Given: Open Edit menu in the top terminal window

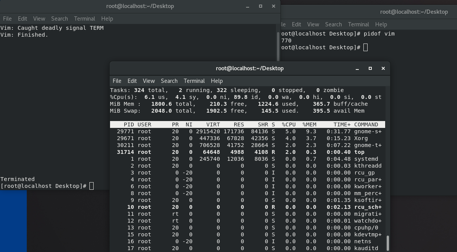Looking at the screenshot, I should (x=132, y=81).
